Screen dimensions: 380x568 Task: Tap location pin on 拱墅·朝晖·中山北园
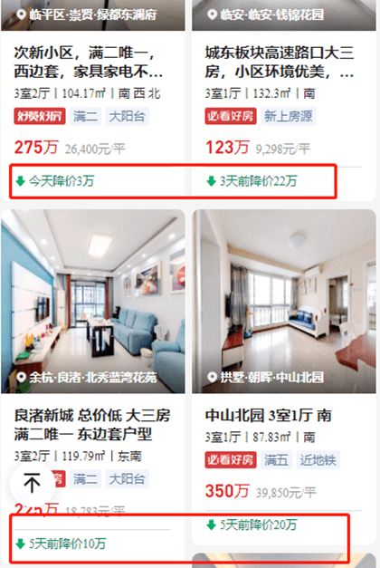tap(212, 378)
